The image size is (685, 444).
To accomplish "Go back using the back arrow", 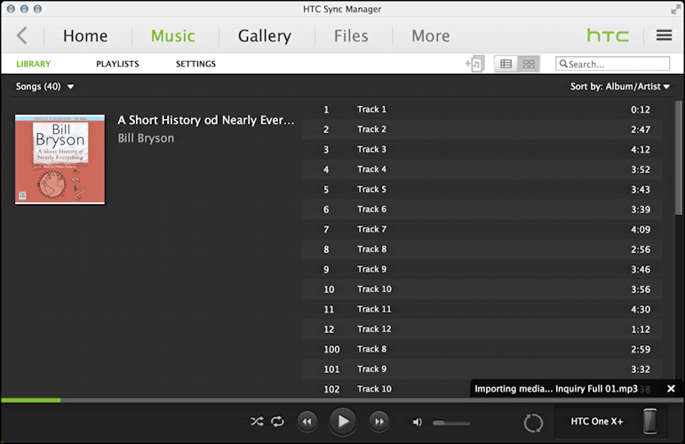I will point(22,36).
